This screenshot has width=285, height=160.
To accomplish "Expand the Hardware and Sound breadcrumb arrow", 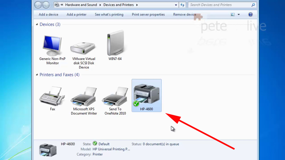I will [x=100, y=5].
